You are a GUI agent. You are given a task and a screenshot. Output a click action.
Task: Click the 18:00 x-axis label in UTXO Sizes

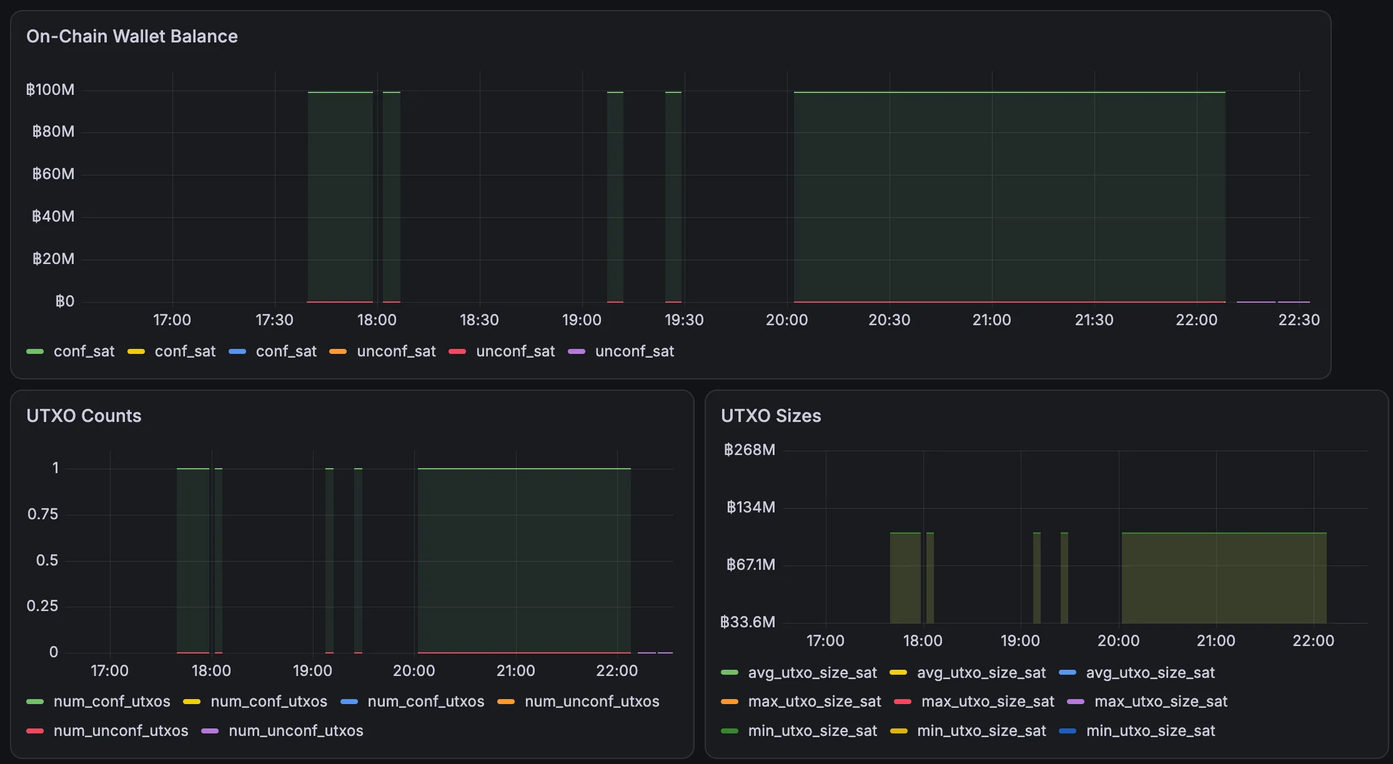pyautogui.click(x=923, y=641)
